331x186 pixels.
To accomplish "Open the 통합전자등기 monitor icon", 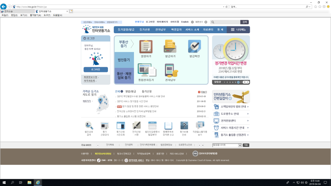I will click(147, 70).
